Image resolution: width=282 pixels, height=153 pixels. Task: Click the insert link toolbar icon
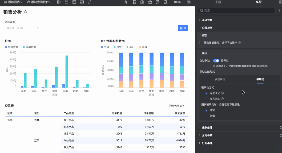point(89,2)
